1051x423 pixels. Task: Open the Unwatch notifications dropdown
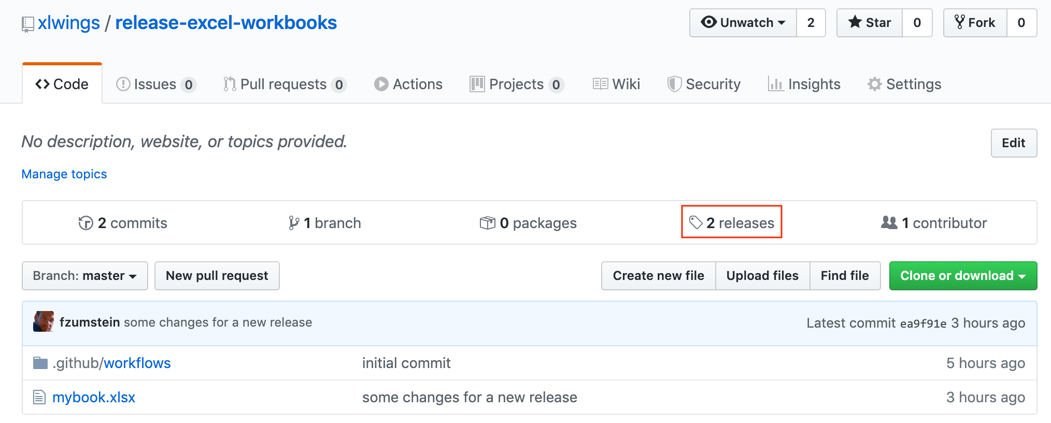[x=743, y=23]
